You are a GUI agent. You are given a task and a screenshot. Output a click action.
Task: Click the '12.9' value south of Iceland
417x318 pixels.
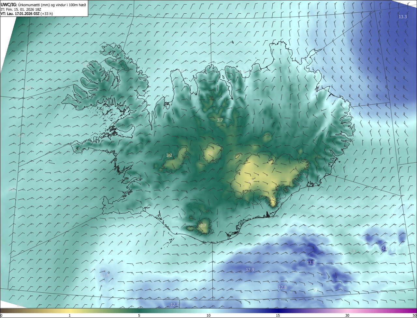click(250, 270)
